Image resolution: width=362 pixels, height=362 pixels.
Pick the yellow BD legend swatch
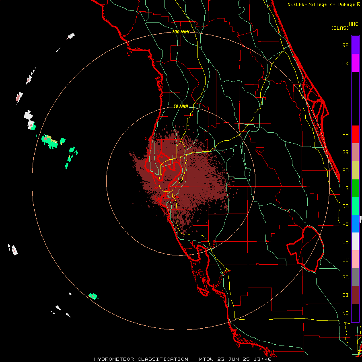[x=355, y=170]
